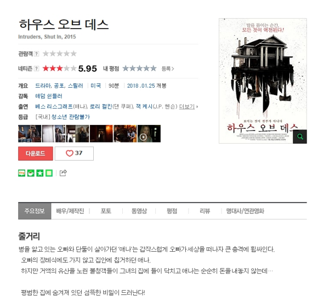Open director 애덤 쉰들러 link
Screen dimensions: 329x301
coord(49,96)
